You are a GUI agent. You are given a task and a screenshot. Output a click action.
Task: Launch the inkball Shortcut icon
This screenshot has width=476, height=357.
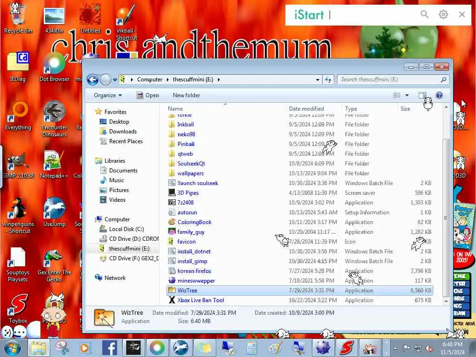click(126, 22)
